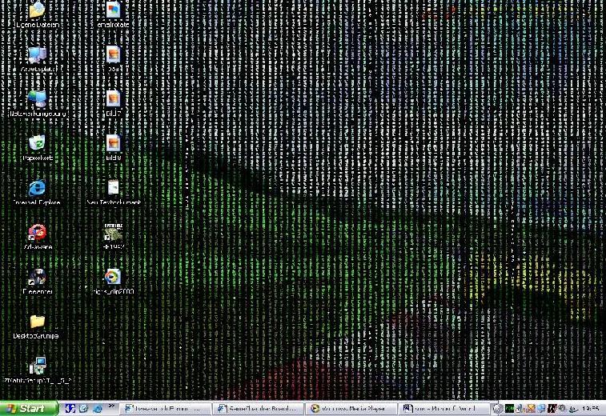Open the Arbeitsplatz desktop icon
The width and height of the screenshot is (606, 416).
coord(37,55)
